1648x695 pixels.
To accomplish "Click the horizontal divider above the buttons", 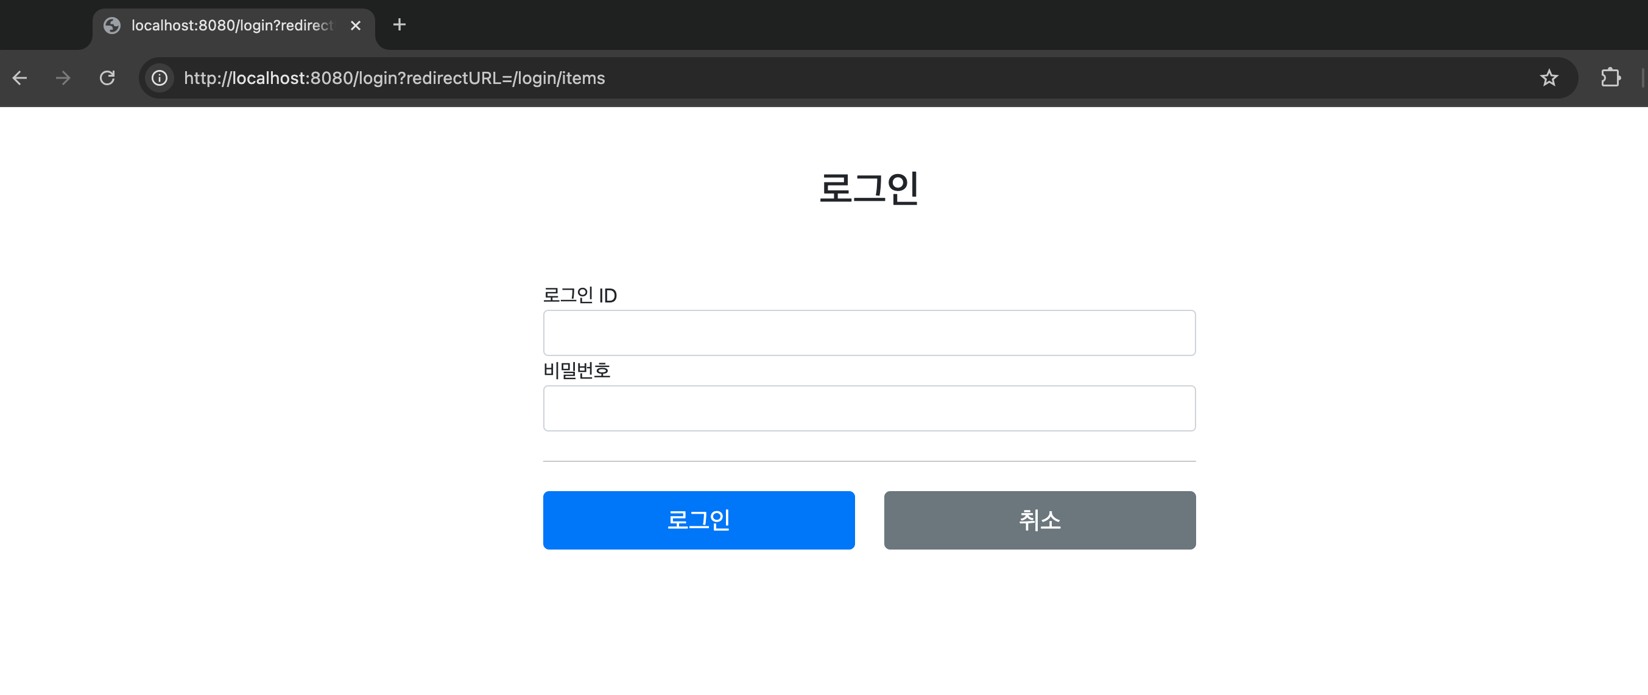I will [x=869, y=461].
